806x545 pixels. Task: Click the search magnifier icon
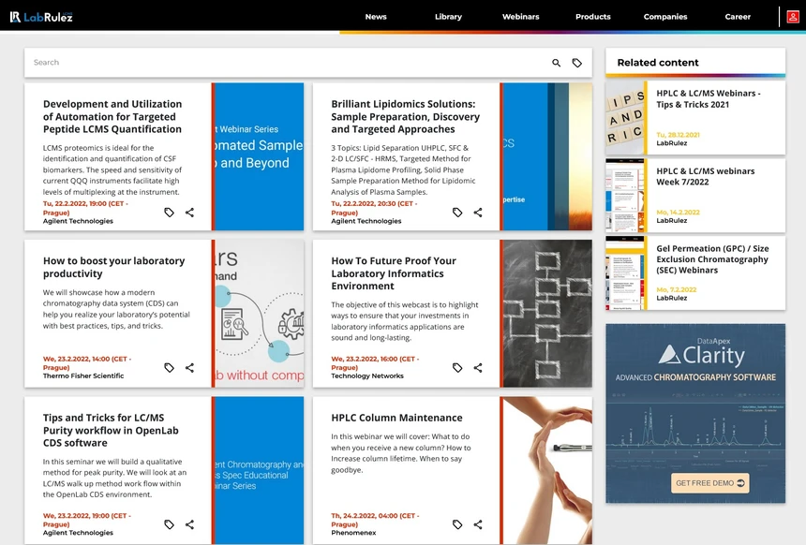[556, 63]
